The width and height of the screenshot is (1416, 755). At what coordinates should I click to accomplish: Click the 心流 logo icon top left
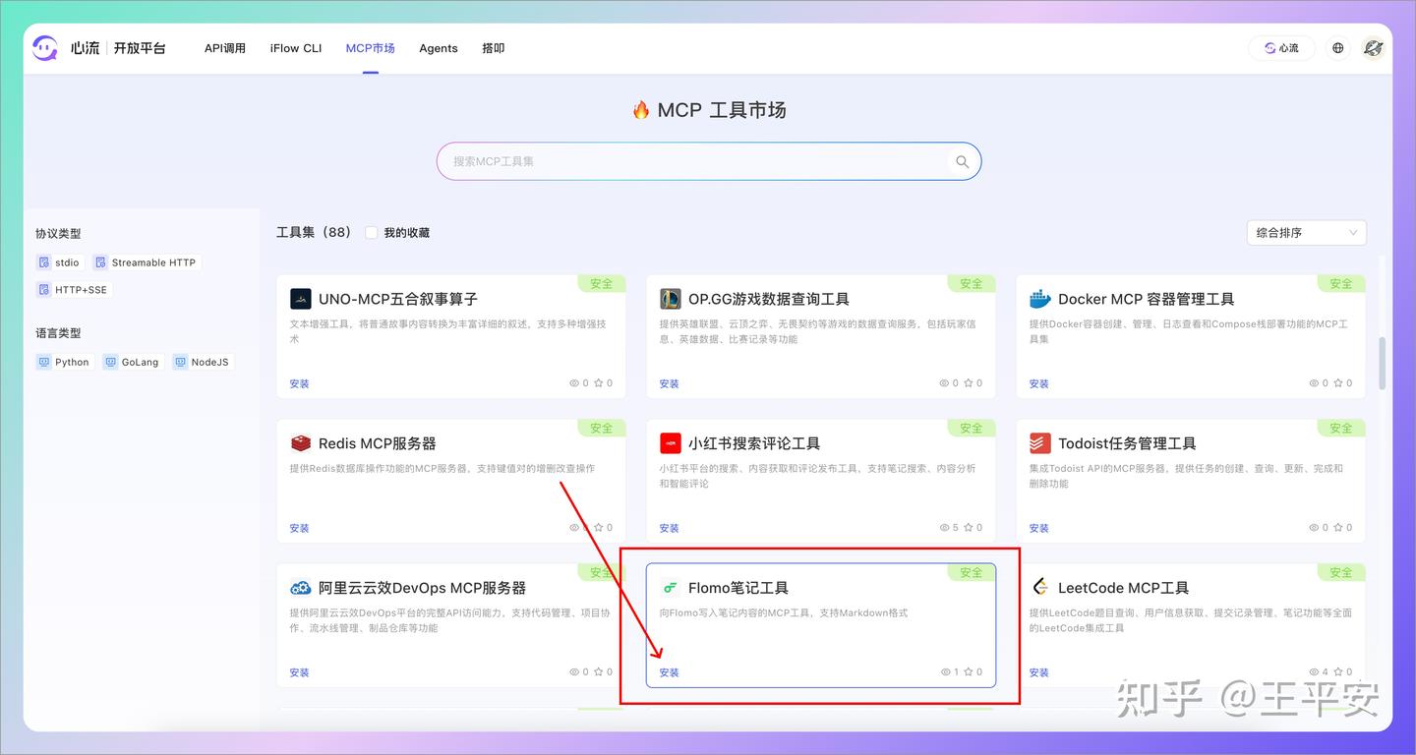click(44, 47)
